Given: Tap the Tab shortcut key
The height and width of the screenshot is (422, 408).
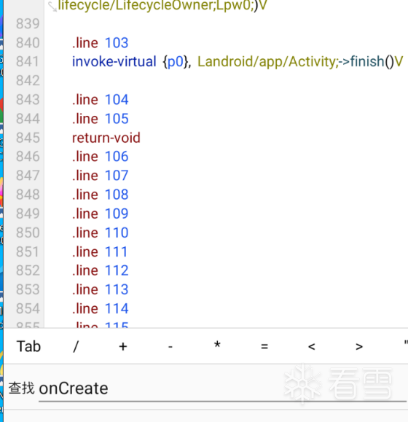Looking at the screenshot, I should pos(28,346).
